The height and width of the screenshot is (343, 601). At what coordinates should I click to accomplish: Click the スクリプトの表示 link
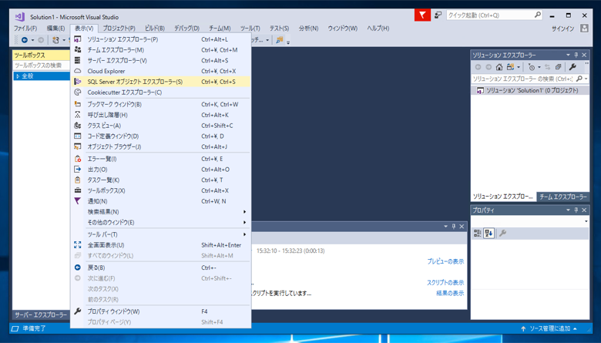pos(445,282)
